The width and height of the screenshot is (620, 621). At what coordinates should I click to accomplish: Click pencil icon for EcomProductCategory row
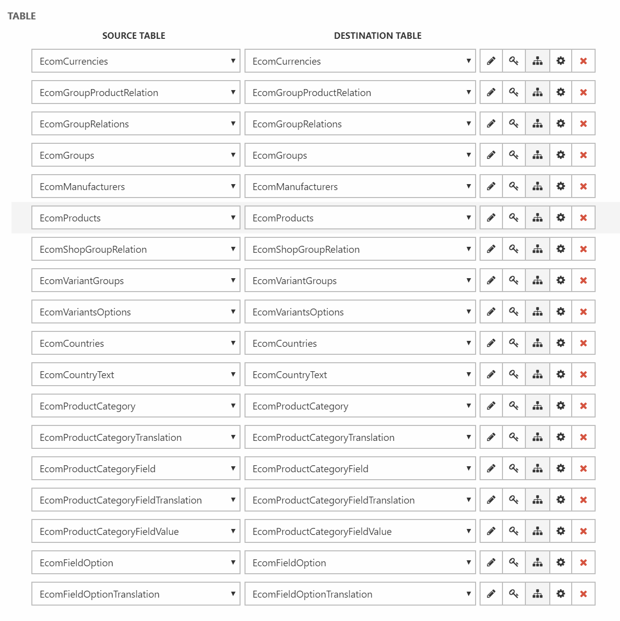491,406
